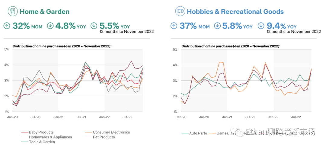
Task: Click the blue down arrow beside 5.8% YOY
Action: pos(217,26)
